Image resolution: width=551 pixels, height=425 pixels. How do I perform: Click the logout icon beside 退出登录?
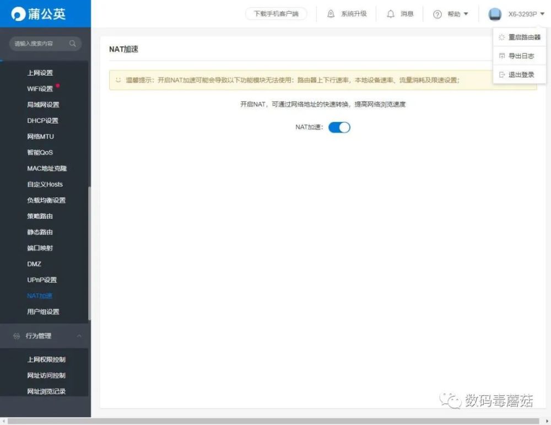click(x=502, y=74)
